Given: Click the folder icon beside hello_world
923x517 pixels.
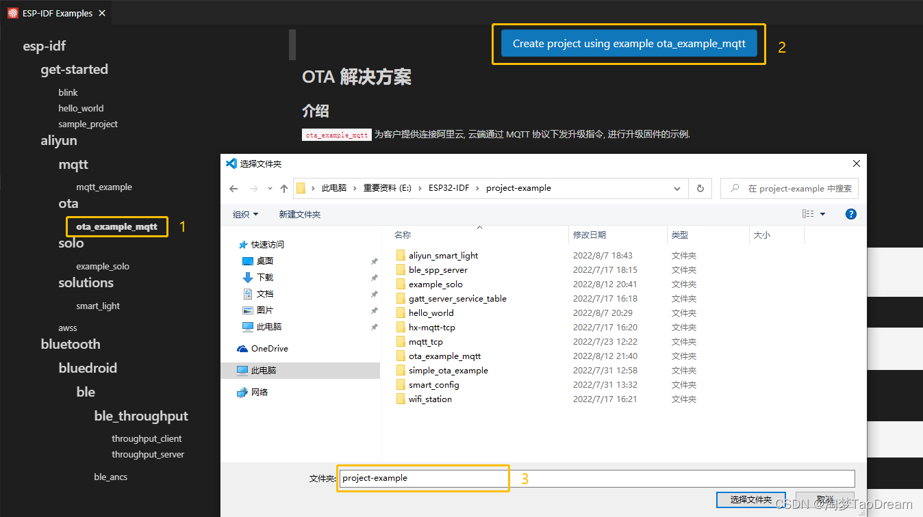Looking at the screenshot, I should tap(401, 313).
